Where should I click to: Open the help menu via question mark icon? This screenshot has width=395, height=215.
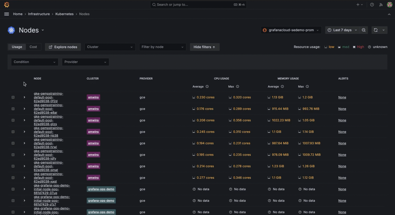pyautogui.click(x=372, y=4)
